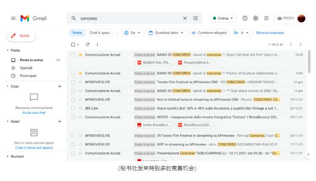Open the Da sender filter dropdown
316x181 pixels.
[x=132, y=33]
